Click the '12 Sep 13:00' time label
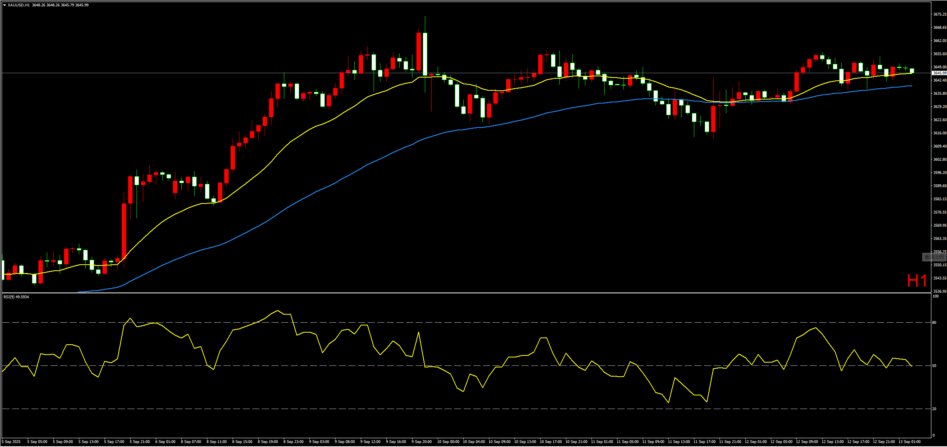Screen dimensions: 947x447 click(x=832, y=442)
